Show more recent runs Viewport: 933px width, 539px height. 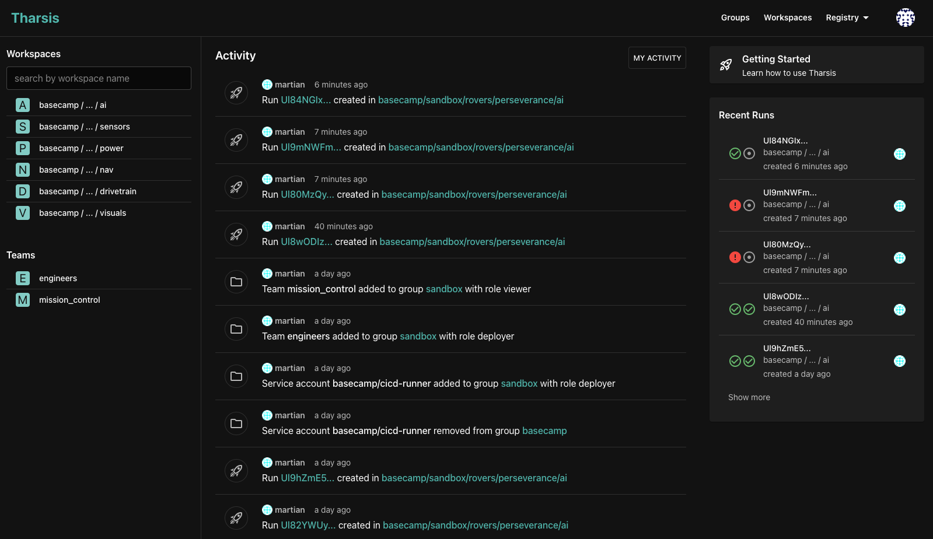(749, 397)
